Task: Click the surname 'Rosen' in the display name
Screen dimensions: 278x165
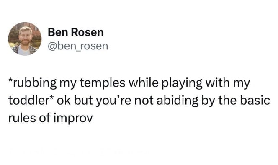Action: point(88,33)
